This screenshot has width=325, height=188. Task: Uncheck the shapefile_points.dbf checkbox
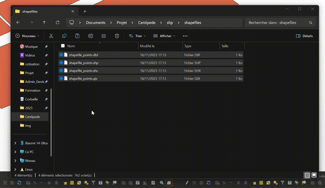click(61, 55)
